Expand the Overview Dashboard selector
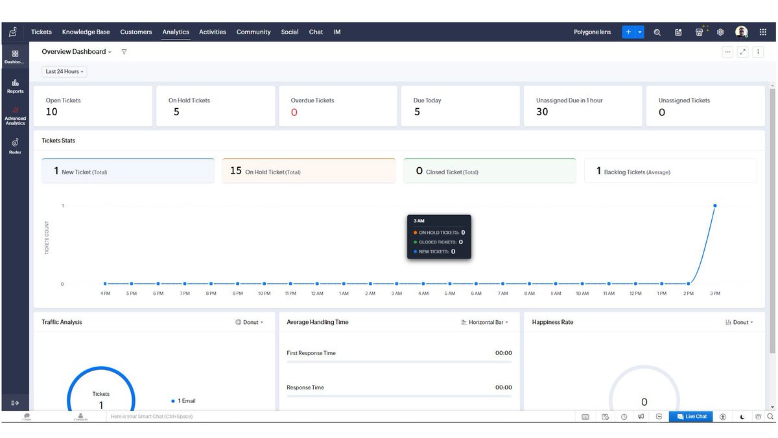Screen dimensions: 778x438 [77, 52]
